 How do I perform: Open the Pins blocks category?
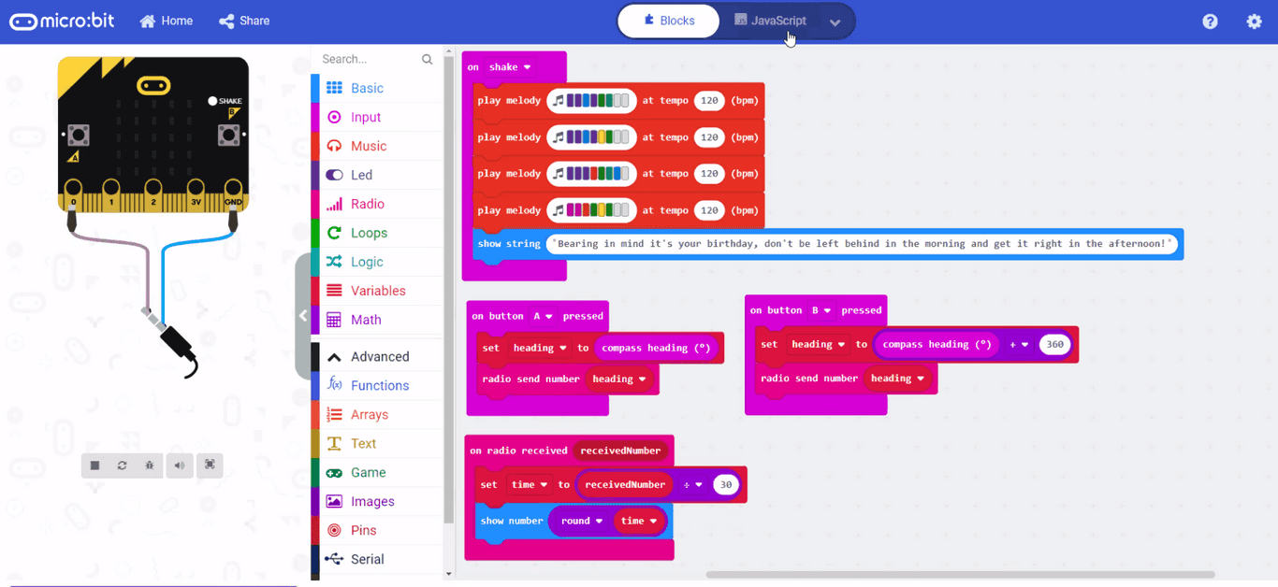377,530
